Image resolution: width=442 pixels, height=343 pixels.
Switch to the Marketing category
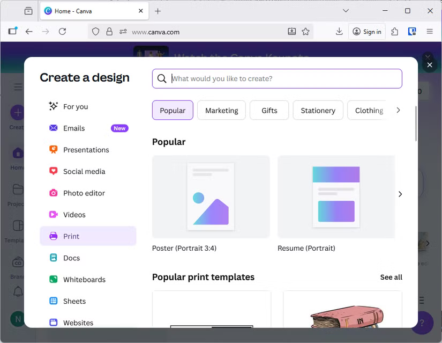click(221, 110)
